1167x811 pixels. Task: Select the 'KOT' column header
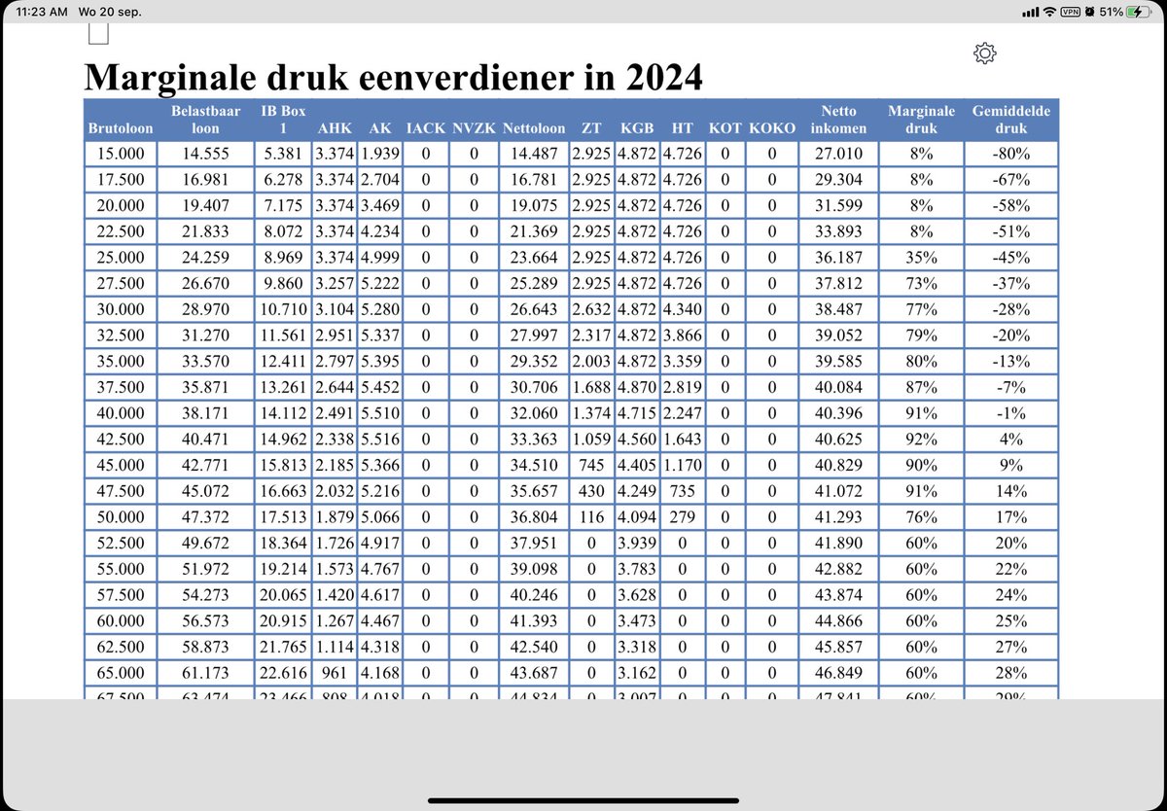(725, 127)
